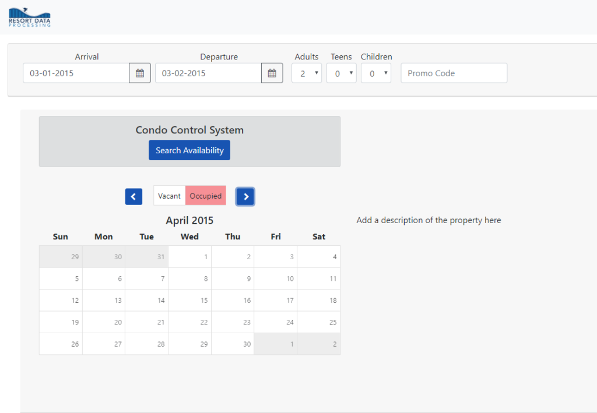
Task: Select April 28 on the calendar
Action: click(x=146, y=344)
